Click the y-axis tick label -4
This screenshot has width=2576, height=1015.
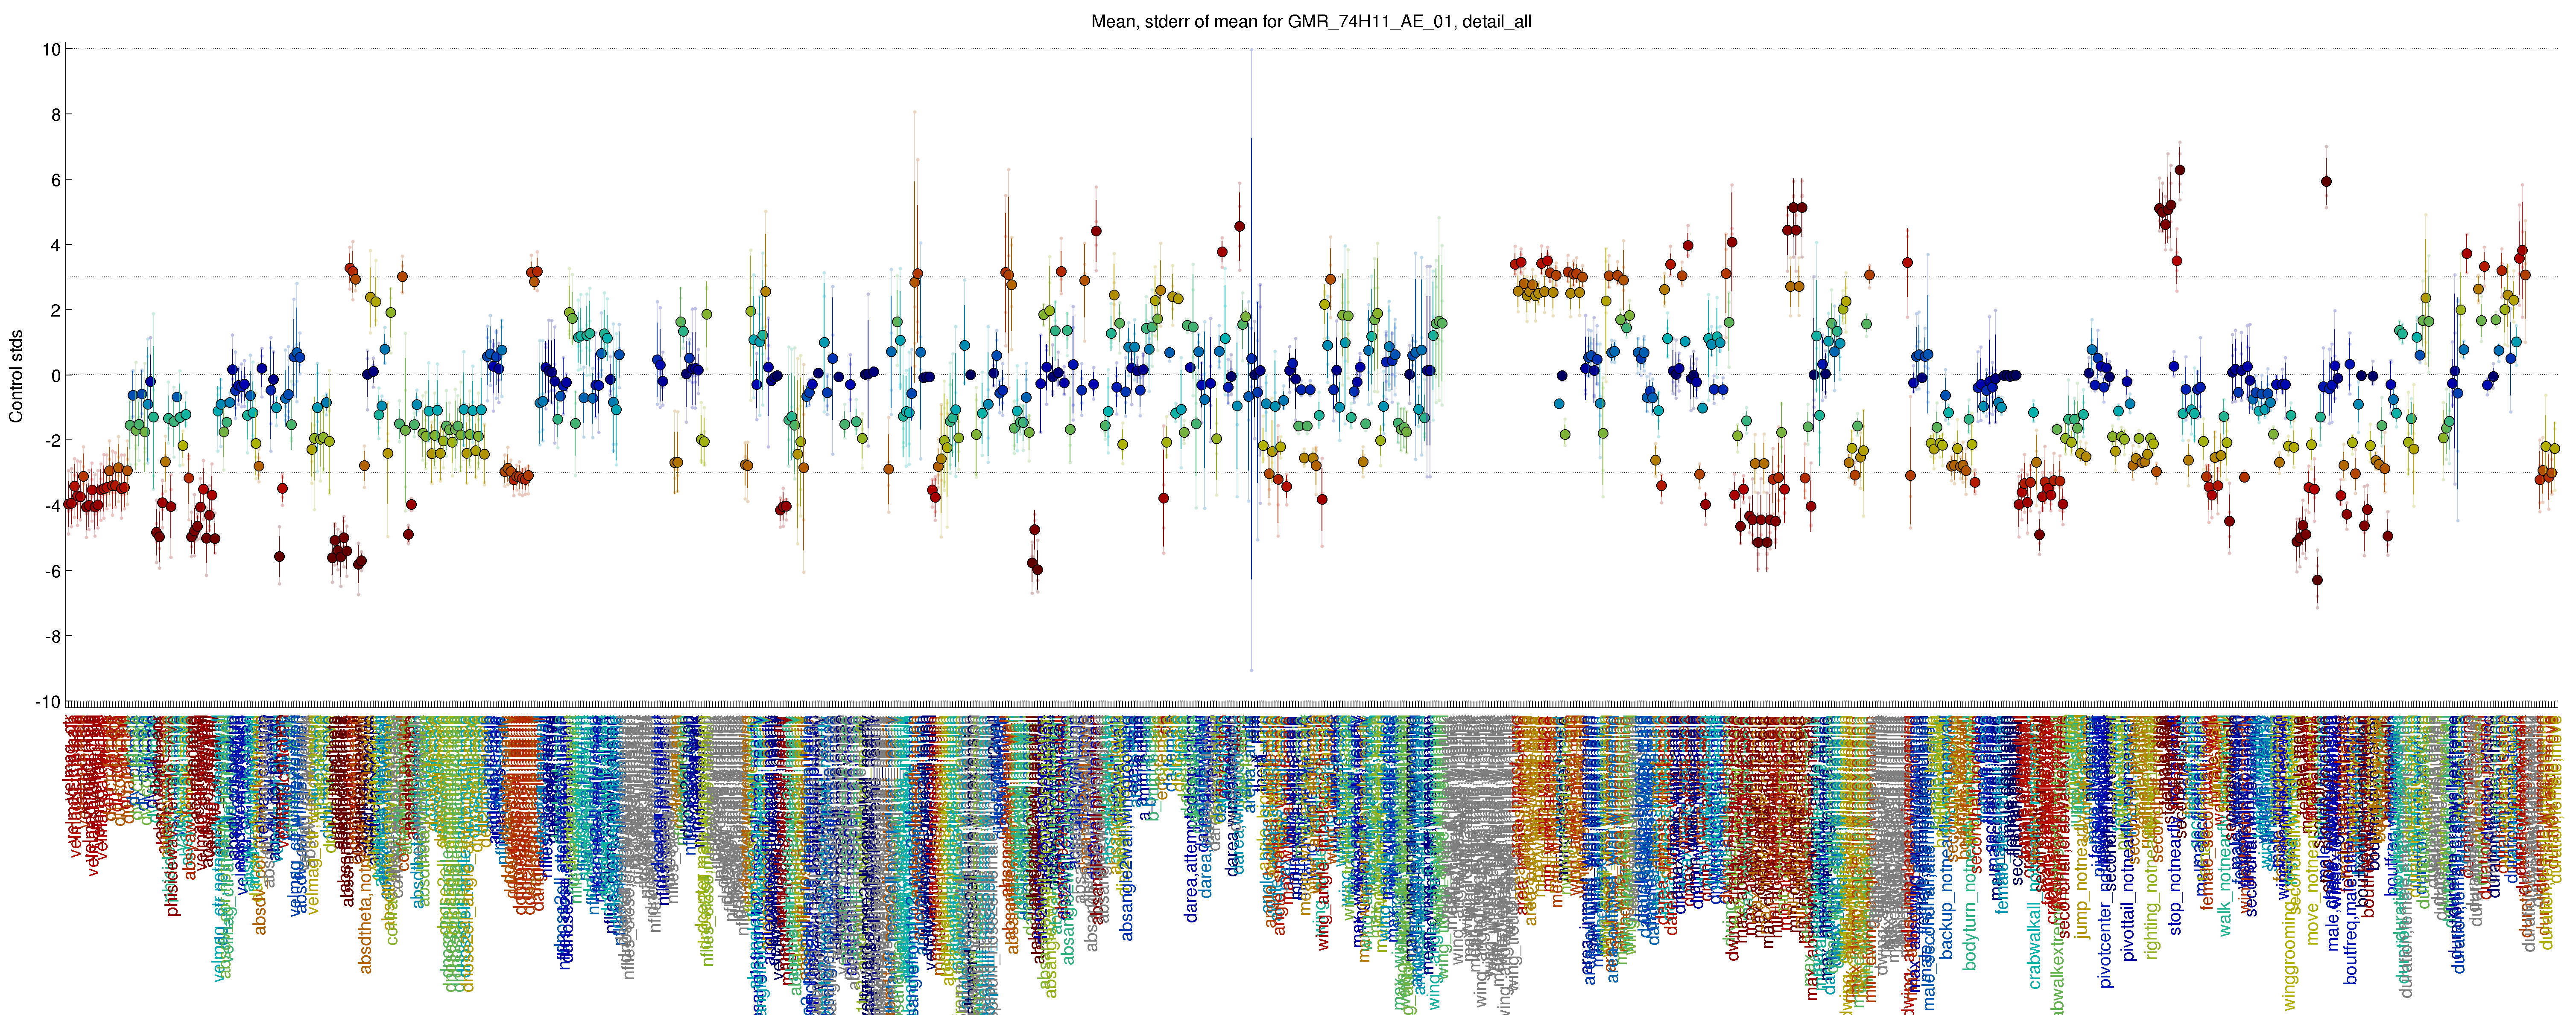point(53,506)
